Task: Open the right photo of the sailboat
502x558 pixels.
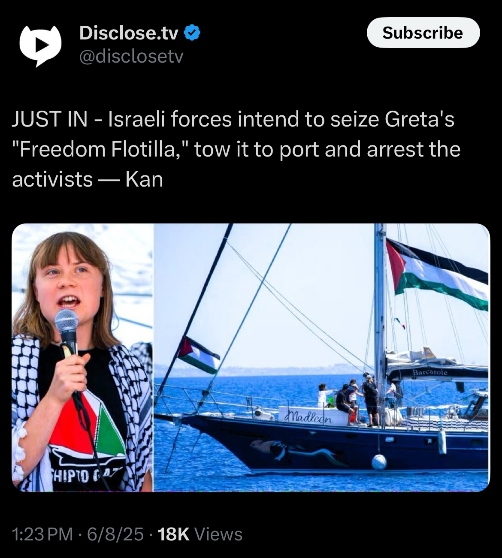Action: 322,357
